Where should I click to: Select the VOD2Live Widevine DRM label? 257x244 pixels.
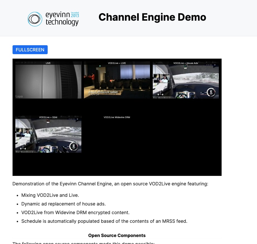coord(117,117)
